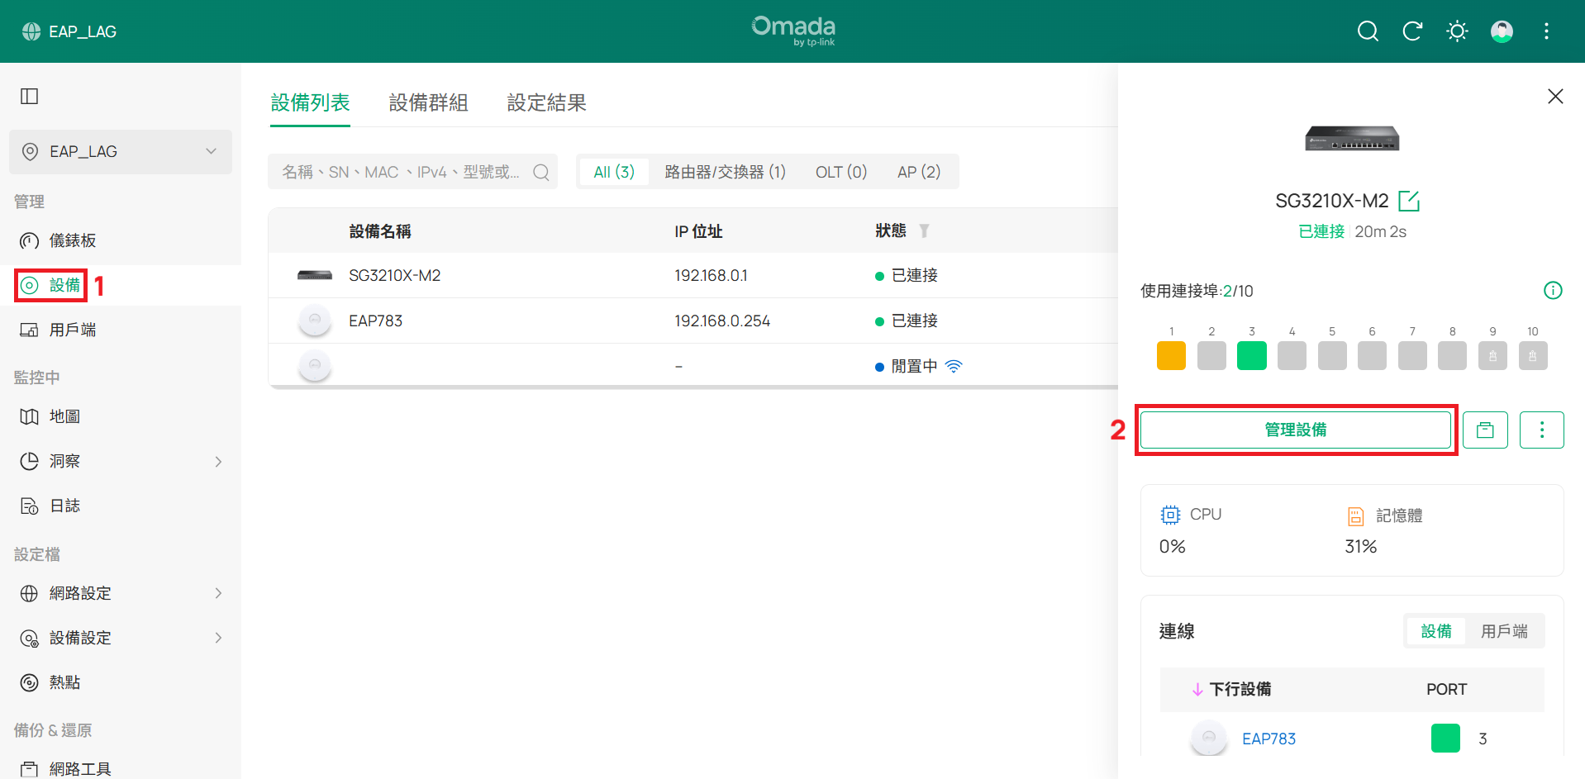Open the EAP783 downlink device link

pos(1268,739)
